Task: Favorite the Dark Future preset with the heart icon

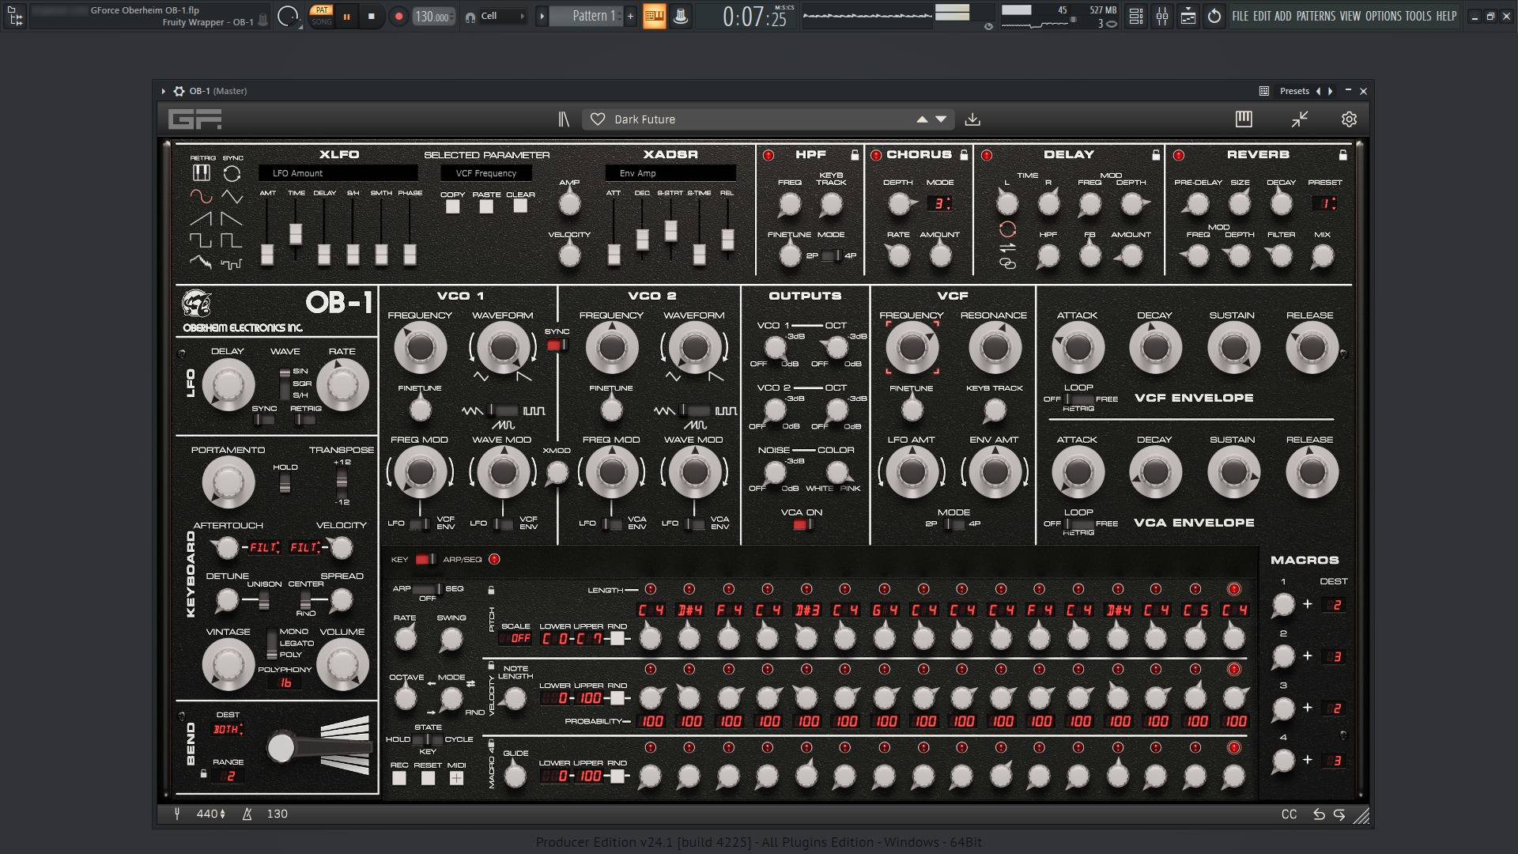Action: (598, 119)
